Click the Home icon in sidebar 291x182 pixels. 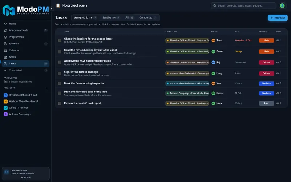(5, 24)
